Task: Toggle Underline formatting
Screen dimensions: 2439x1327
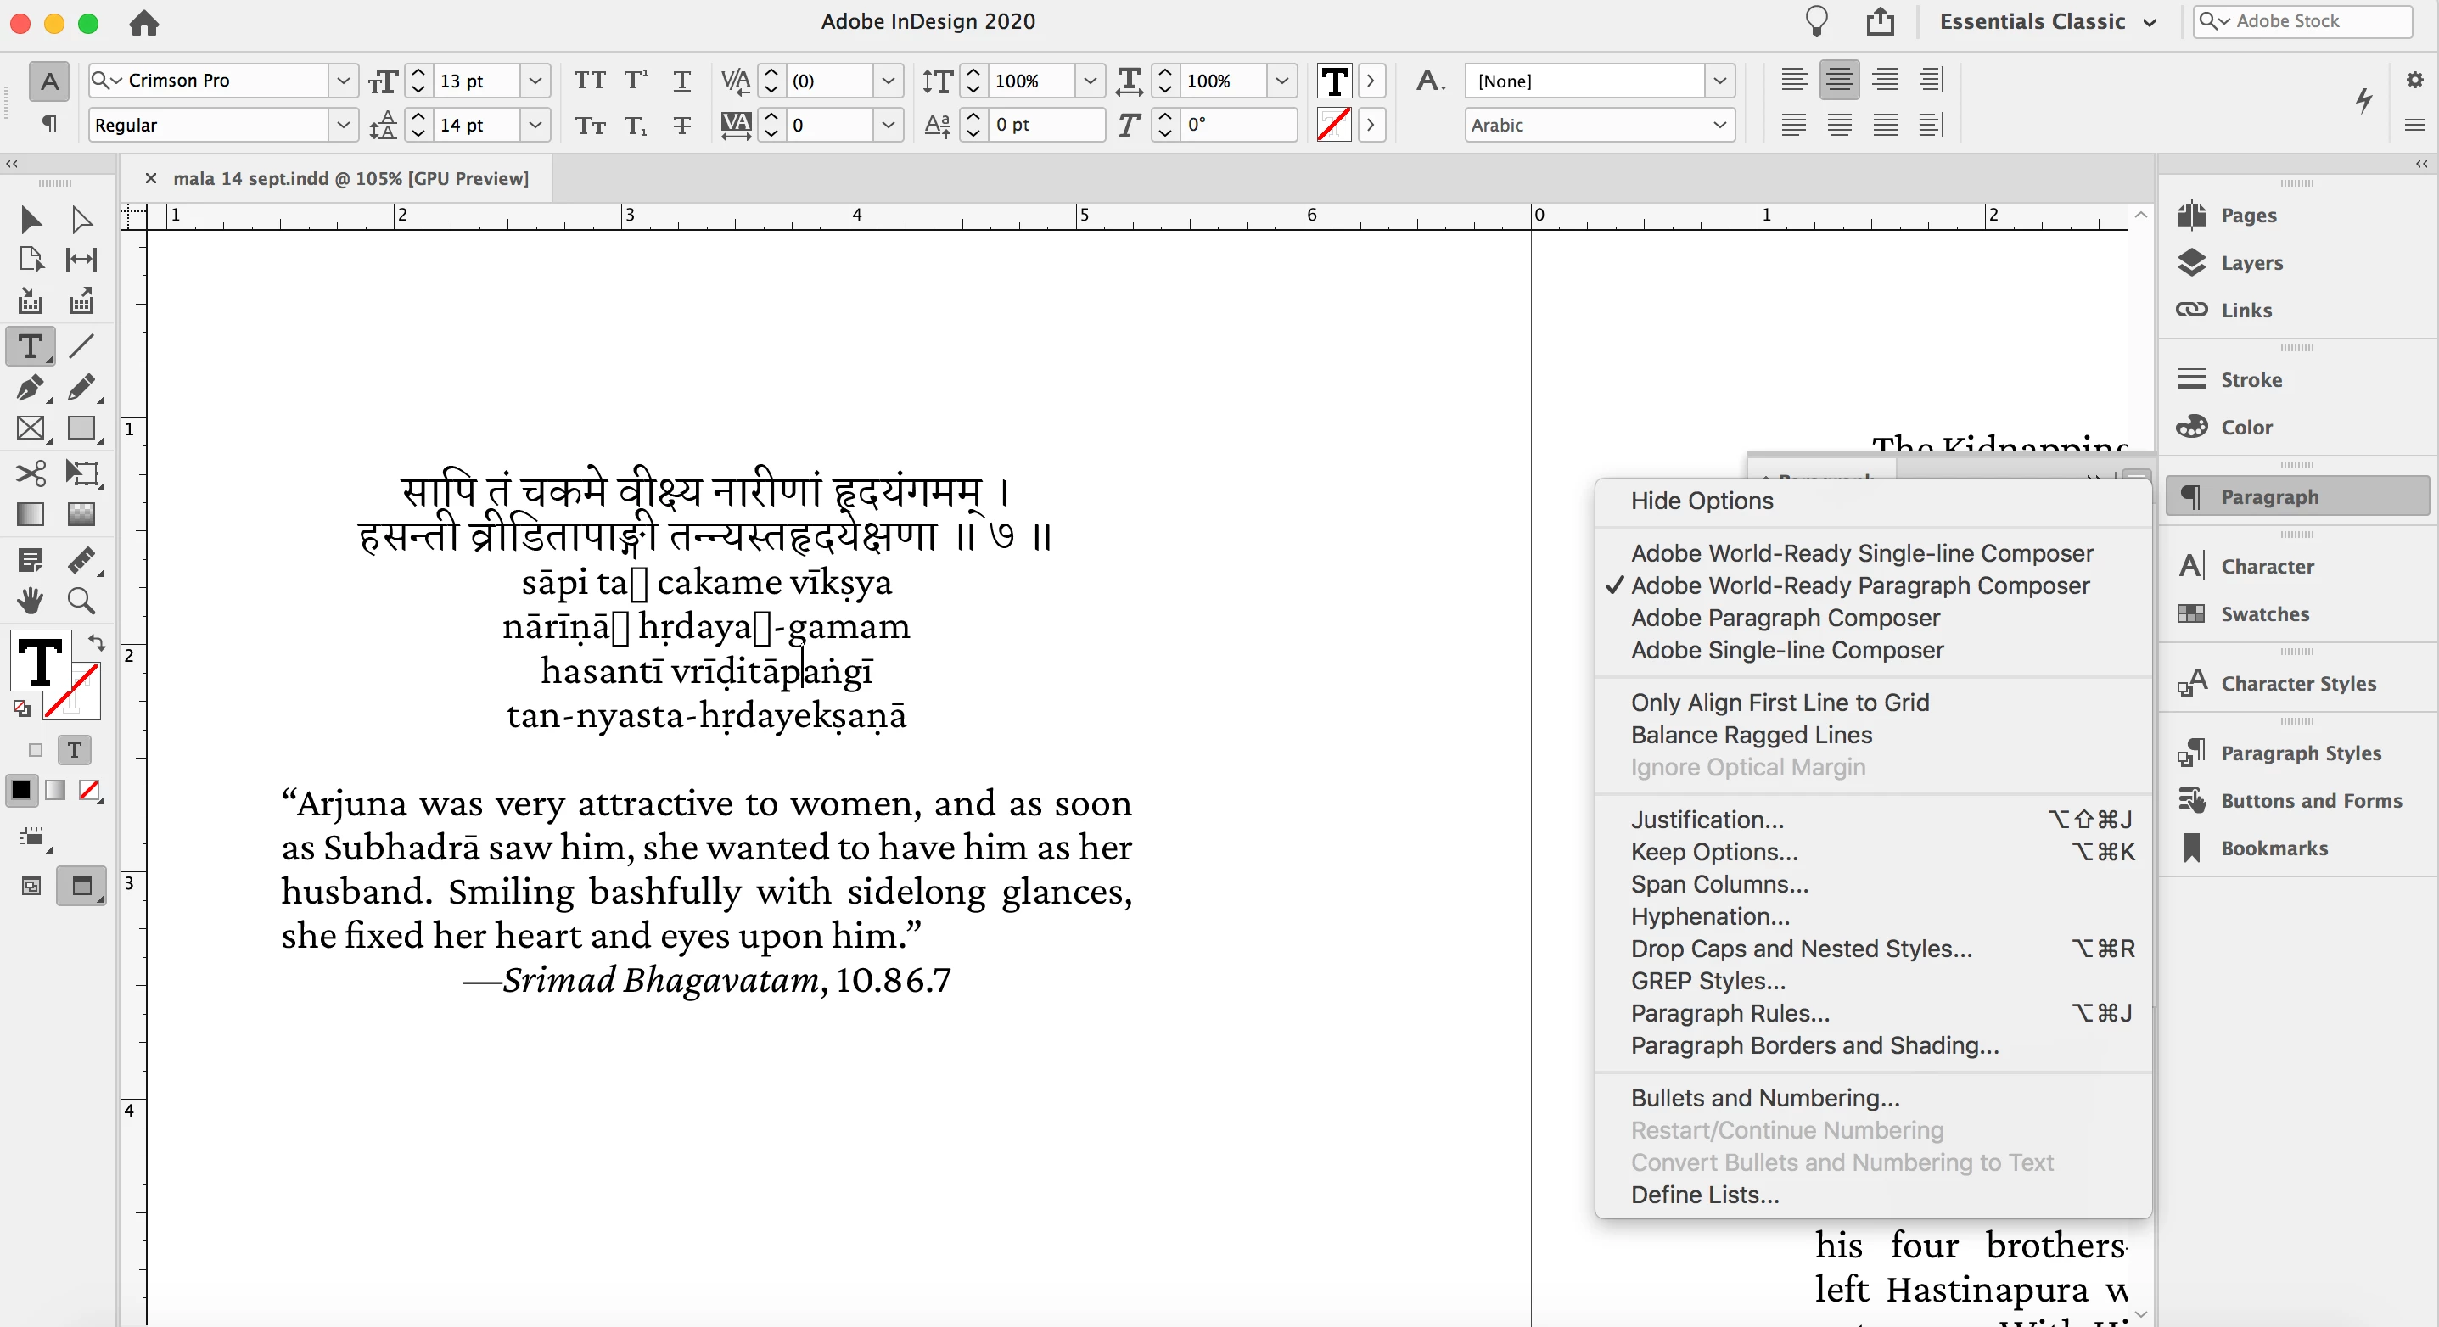Action: (681, 81)
